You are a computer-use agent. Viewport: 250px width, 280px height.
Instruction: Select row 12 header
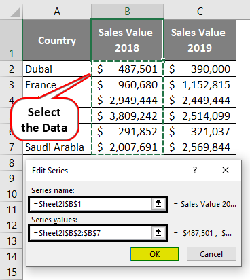tap(12, 225)
